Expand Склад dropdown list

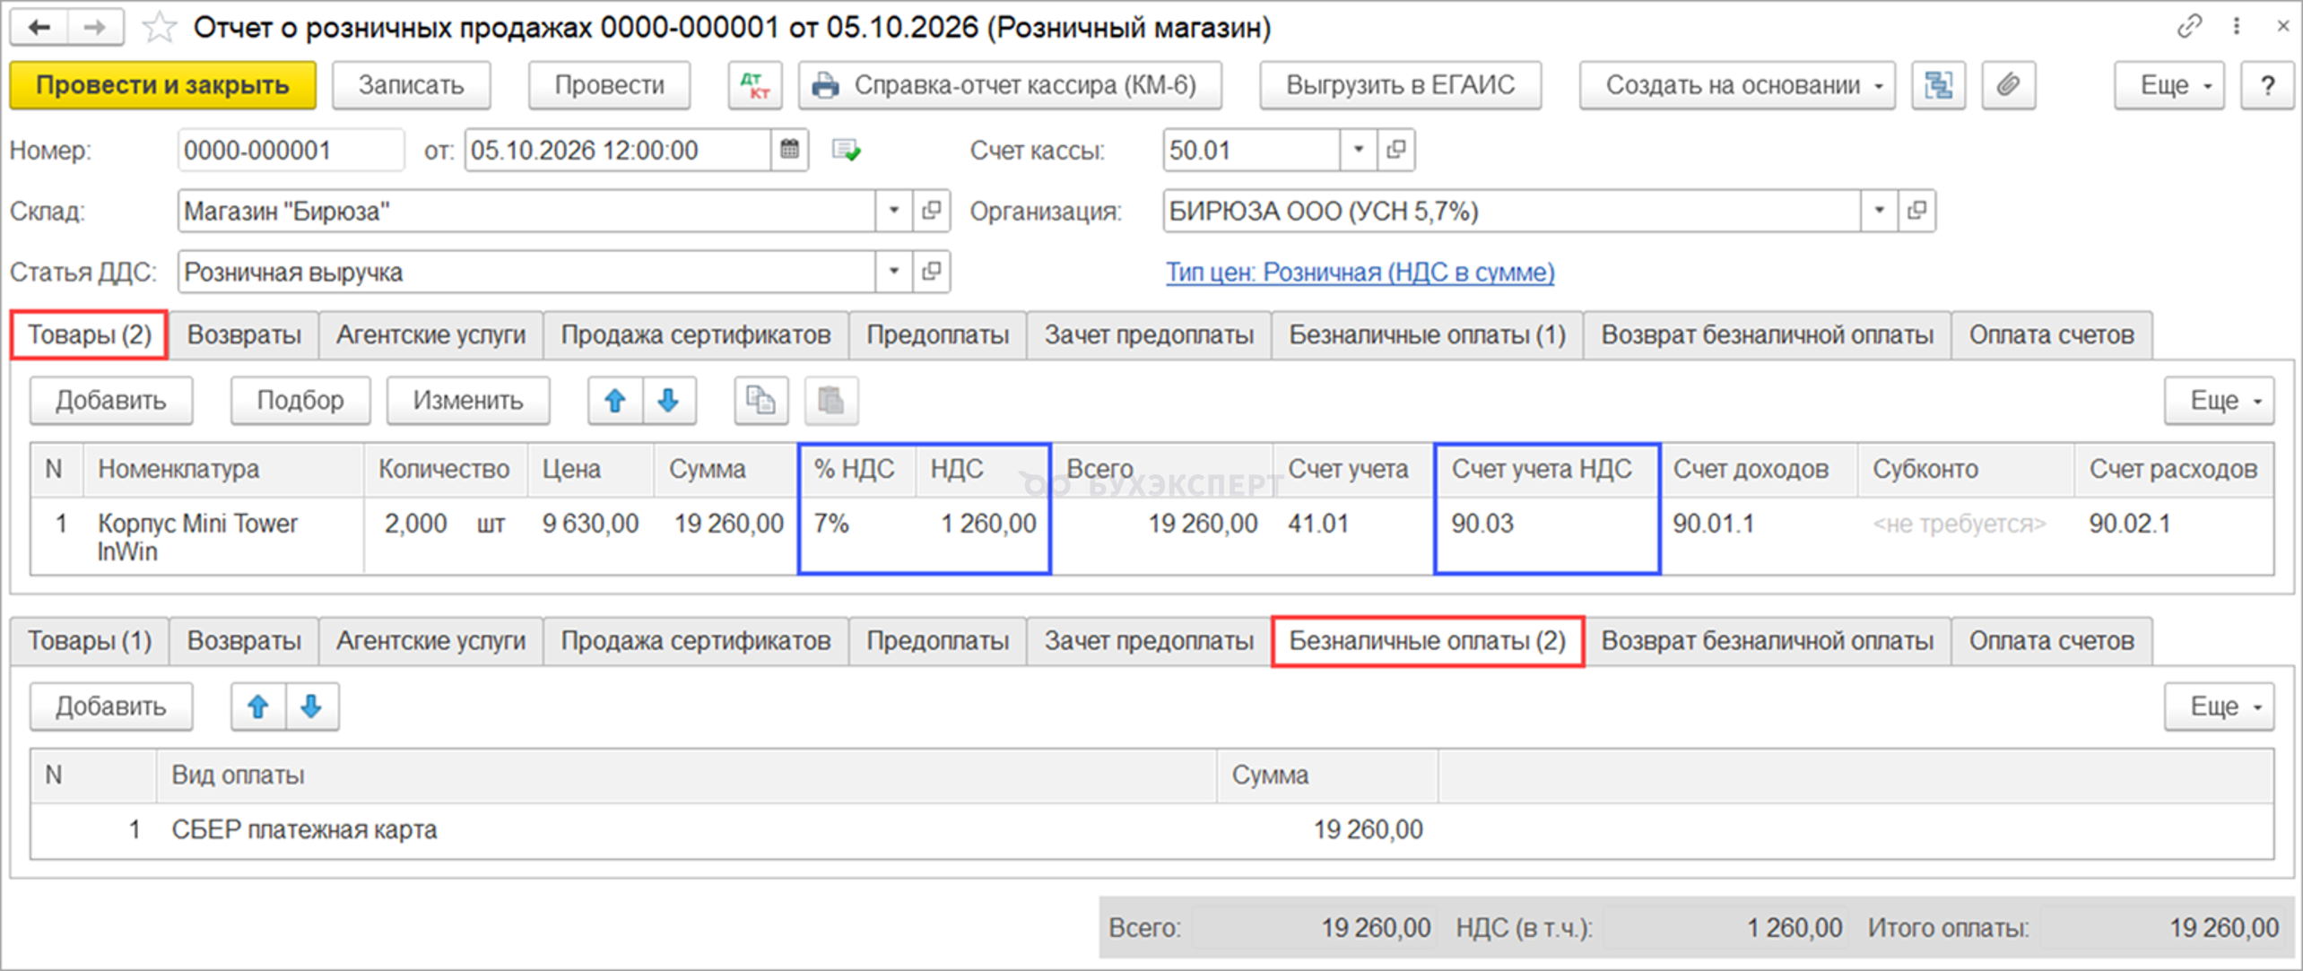click(x=894, y=211)
